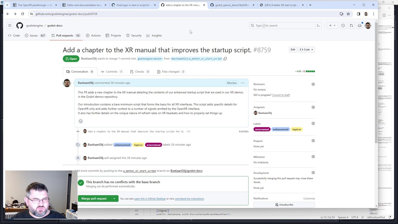Screen dimensions: 398x224
Task: Open the command palette icon in search bar
Action: (x=318, y=26)
